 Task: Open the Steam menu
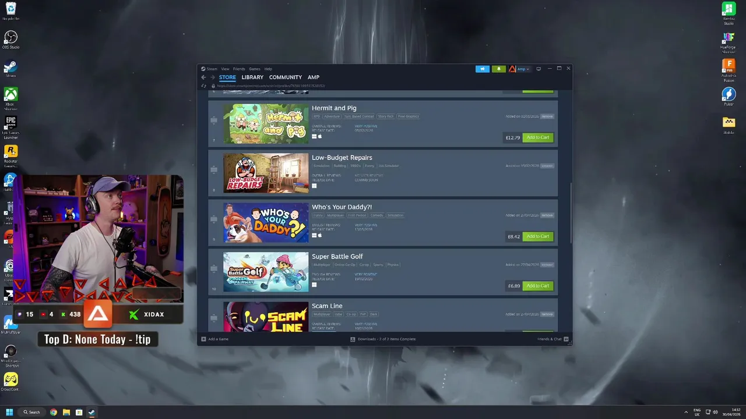pos(212,69)
